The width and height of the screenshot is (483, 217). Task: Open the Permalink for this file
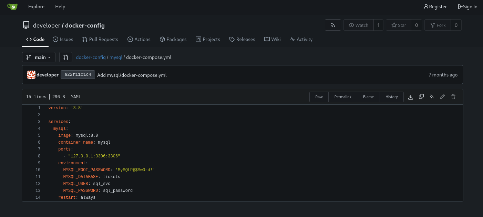[x=343, y=97]
